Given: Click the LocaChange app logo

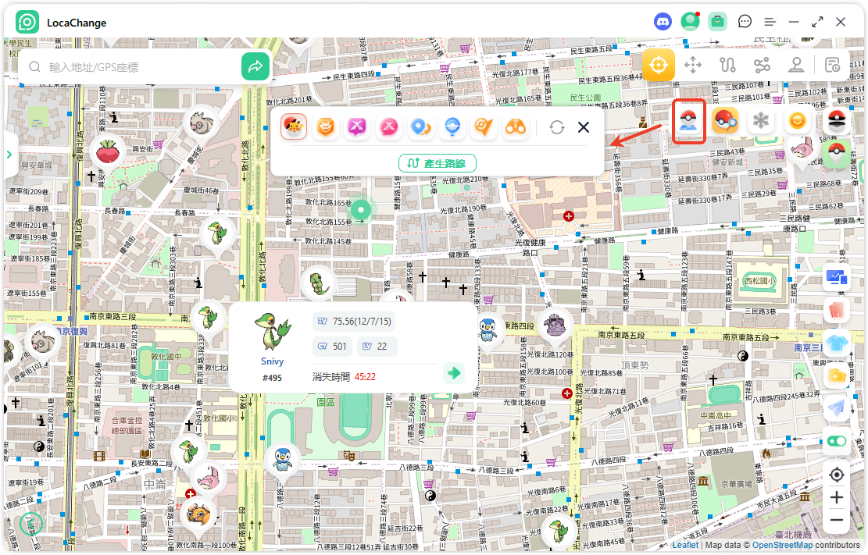Looking at the screenshot, I should tap(27, 22).
